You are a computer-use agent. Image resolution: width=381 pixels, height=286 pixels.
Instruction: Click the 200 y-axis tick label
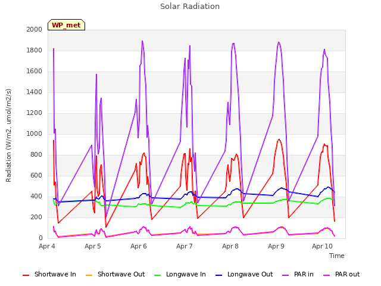coord(36,217)
